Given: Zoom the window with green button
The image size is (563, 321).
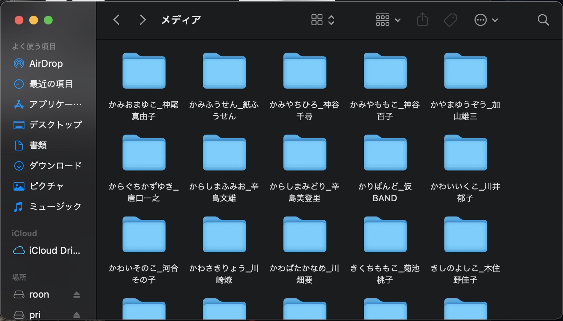Looking at the screenshot, I should click(48, 20).
